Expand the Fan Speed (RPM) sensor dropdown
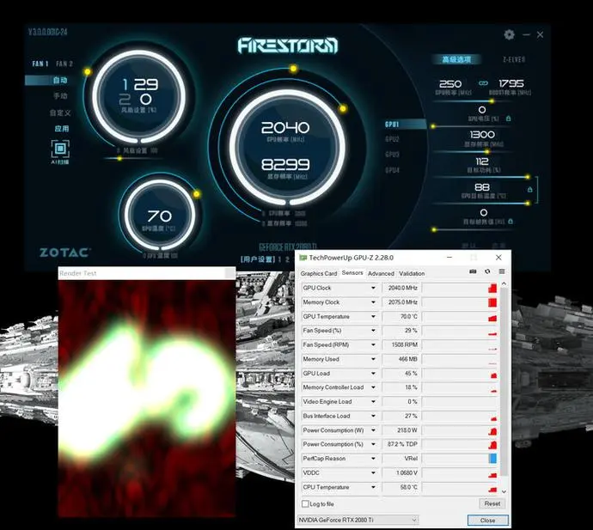Viewport: 593px width, 530px height. tap(373, 344)
